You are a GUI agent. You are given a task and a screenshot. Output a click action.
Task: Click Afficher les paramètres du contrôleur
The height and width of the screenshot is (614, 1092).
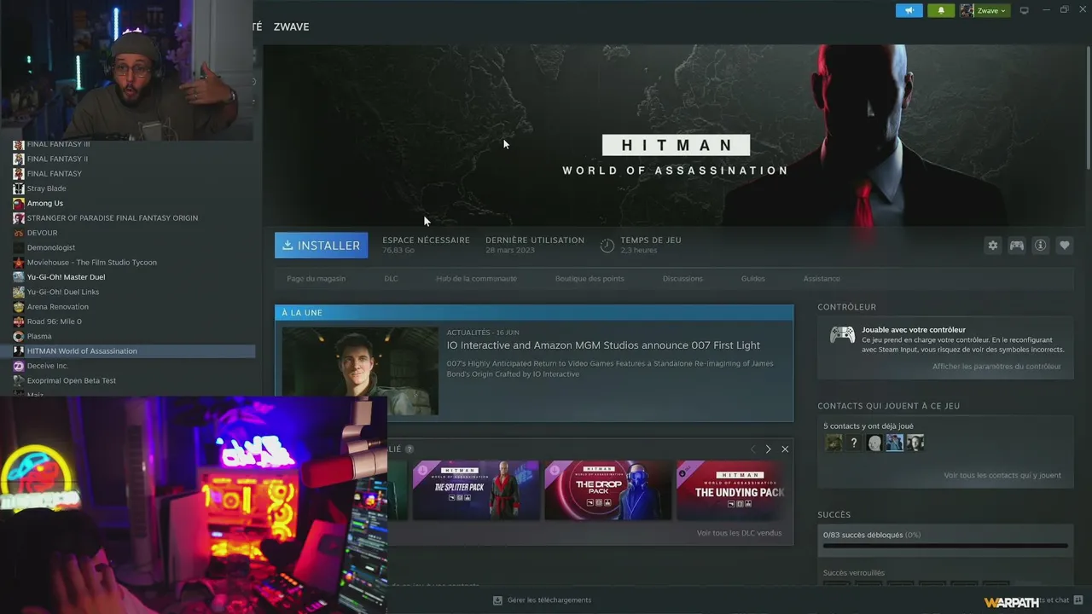(996, 367)
